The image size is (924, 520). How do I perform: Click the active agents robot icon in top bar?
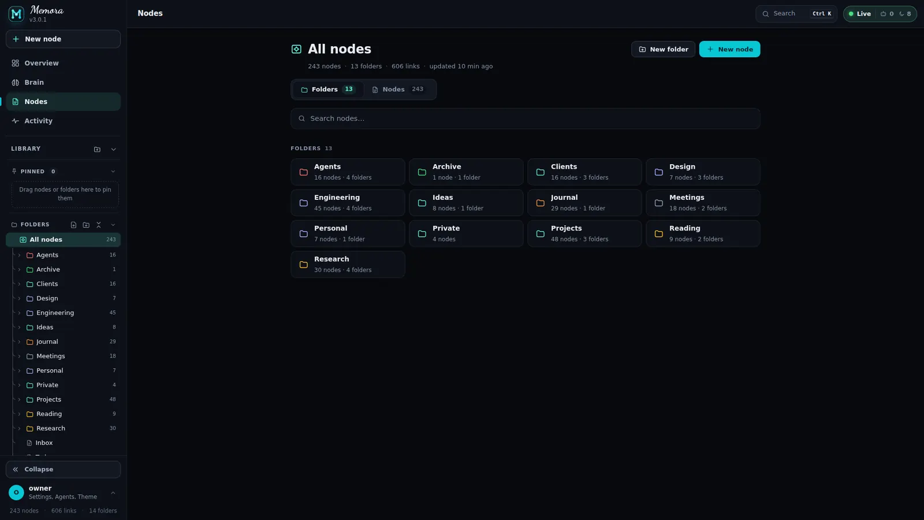[883, 14]
